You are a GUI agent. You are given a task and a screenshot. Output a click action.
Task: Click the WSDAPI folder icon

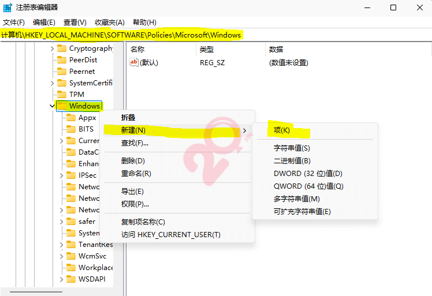[70, 279]
